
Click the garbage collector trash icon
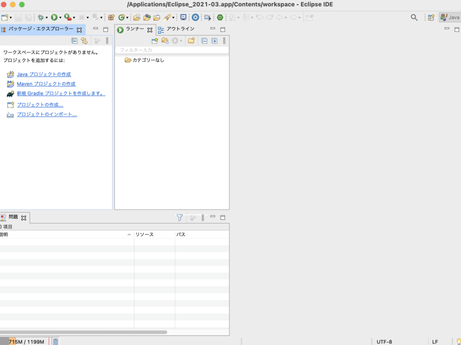[55, 341]
